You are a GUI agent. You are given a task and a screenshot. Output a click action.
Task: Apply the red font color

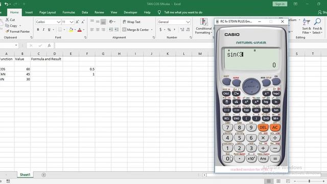pyautogui.click(x=80, y=30)
